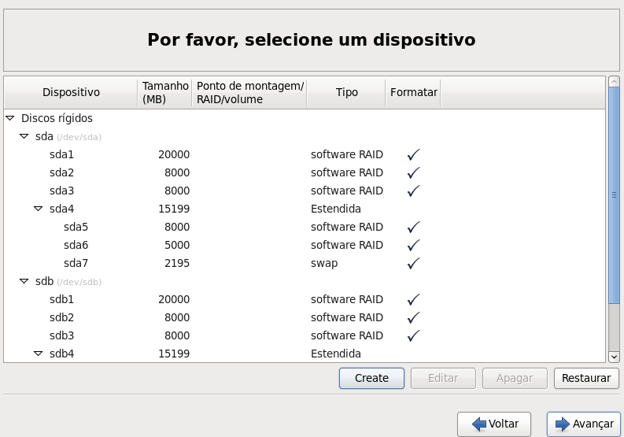Select the sda1 partition row
The image size is (624, 437).
[305, 154]
